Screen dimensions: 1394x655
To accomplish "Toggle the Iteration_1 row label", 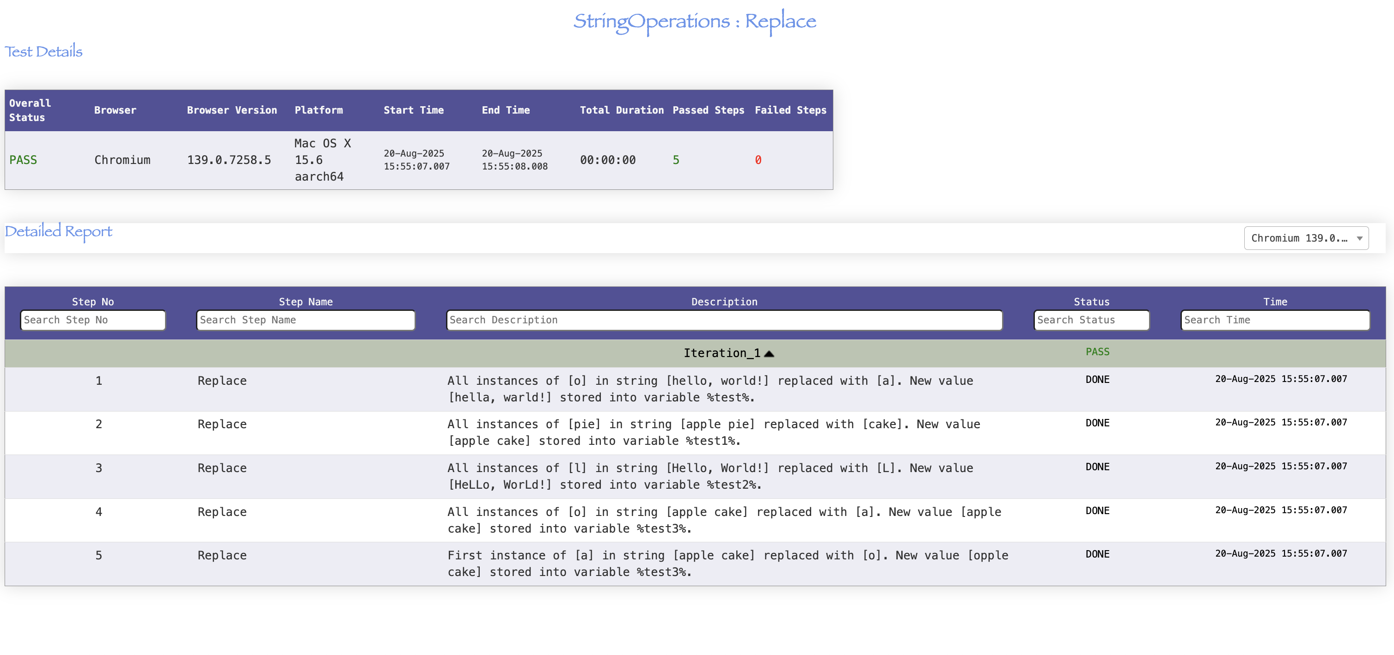I will pos(721,353).
